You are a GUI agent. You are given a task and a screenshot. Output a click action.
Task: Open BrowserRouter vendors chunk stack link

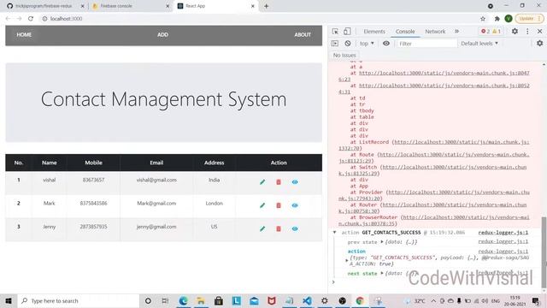[x=434, y=221]
